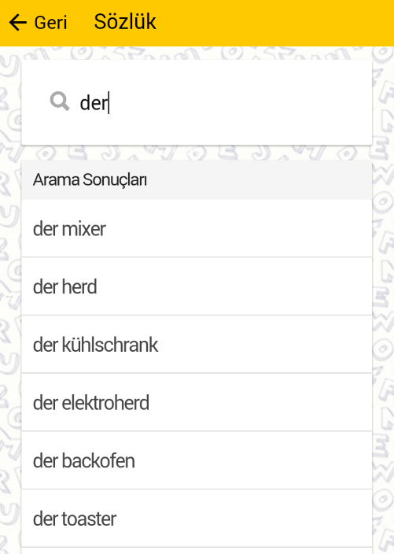The image size is (394, 554).
Task: Click empty area of the yellow header bar
Action: (x=275, y=23)
